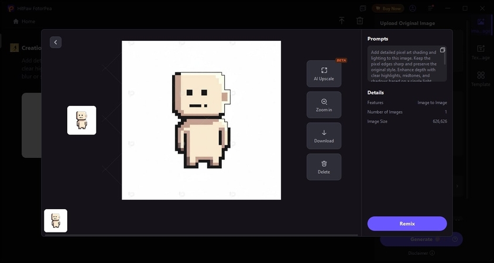This screenshot has width=494, height=263.
Task: Click the feedback message icon in the title bar
Action: pyautogui.click(x=363, y=8)
